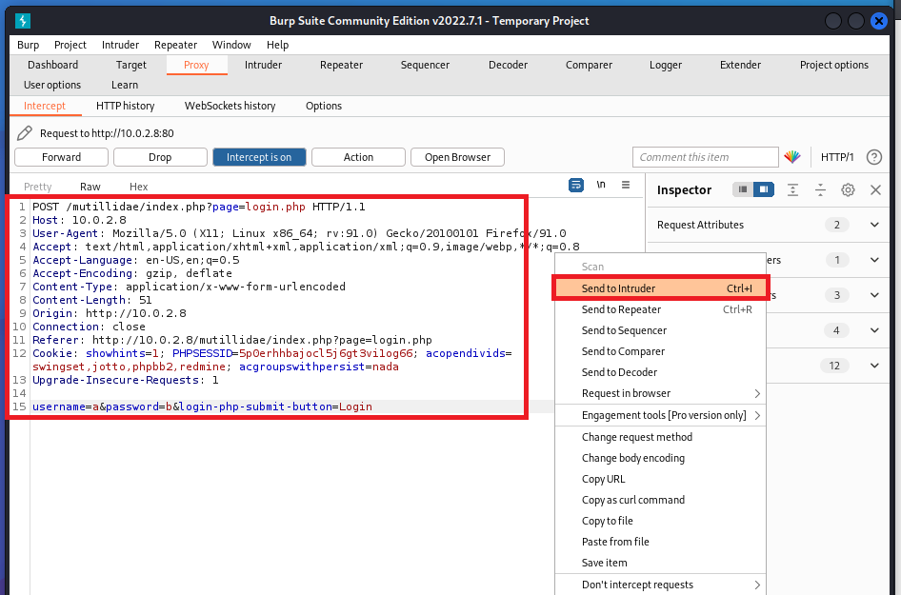
Task: Open the help question-mark icon
Action: (874, 157)
